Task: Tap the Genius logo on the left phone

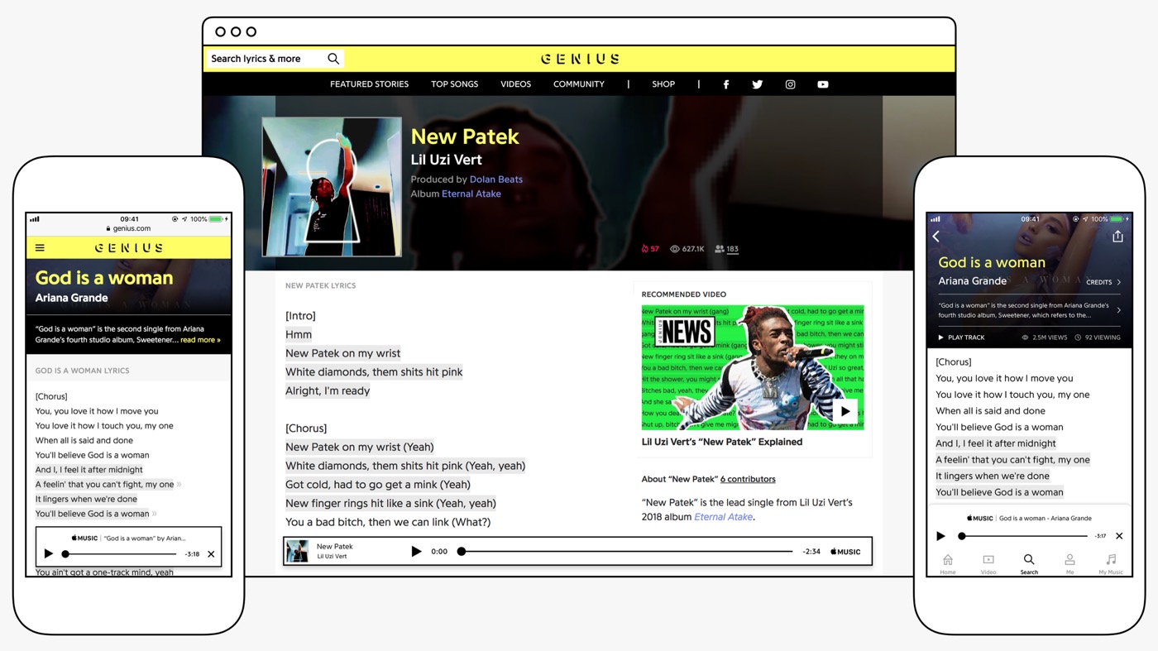Action: click(129, 247)
